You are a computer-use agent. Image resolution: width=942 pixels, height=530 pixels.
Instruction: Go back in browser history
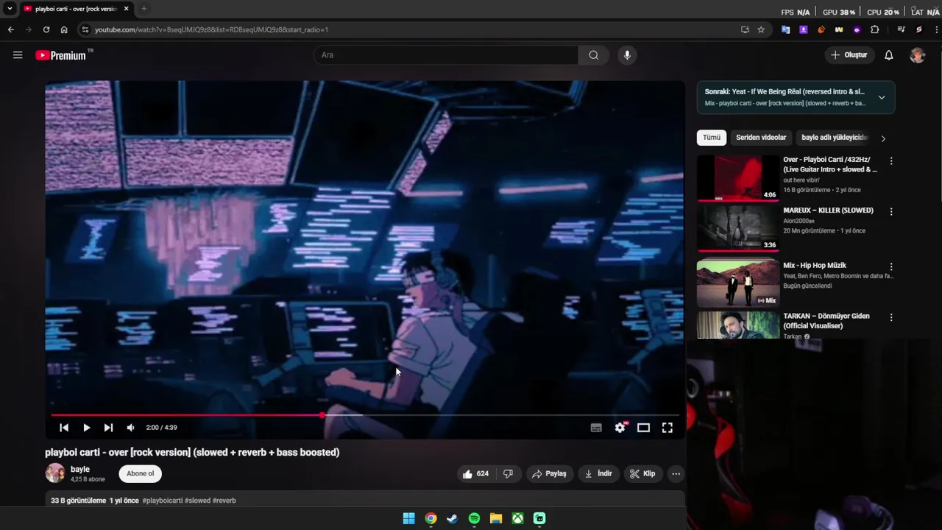(10, 29)
